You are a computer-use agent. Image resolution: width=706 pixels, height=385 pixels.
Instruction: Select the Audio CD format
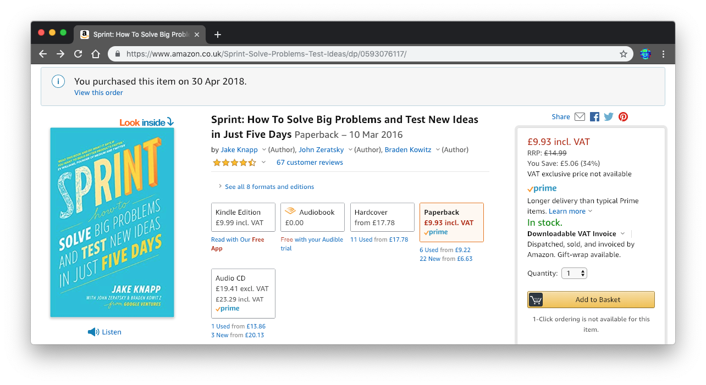243,293
